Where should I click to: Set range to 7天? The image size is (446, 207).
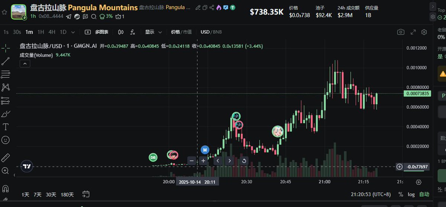(x=37, y=194)
